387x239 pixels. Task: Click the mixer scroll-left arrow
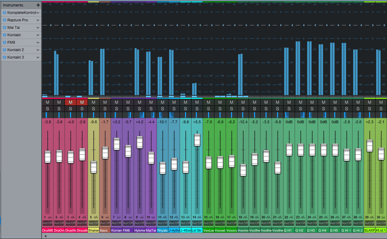45,236
